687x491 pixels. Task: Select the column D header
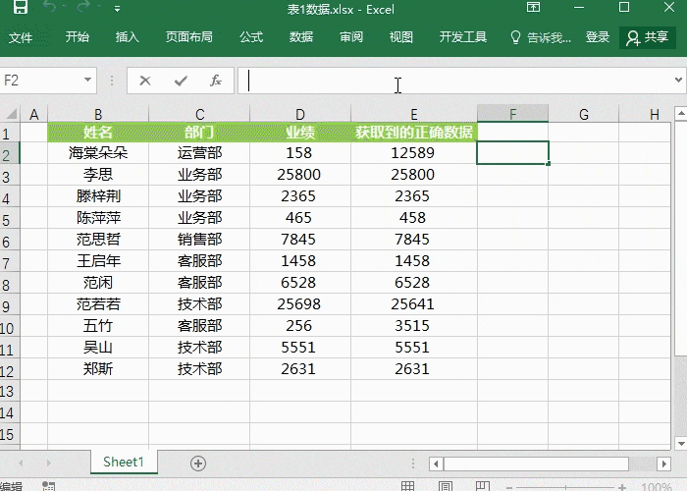[x=300, y=115]
